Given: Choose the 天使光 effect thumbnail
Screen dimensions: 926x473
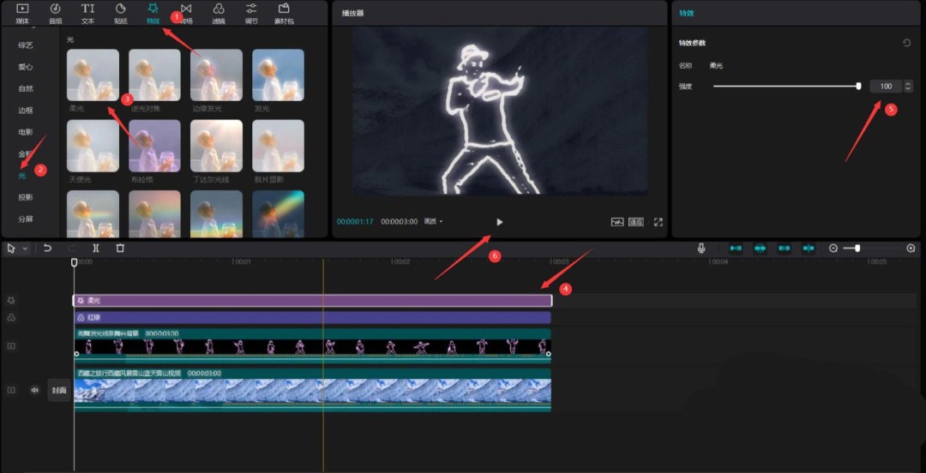Looking at the screenshot, I should pos(93,146).
